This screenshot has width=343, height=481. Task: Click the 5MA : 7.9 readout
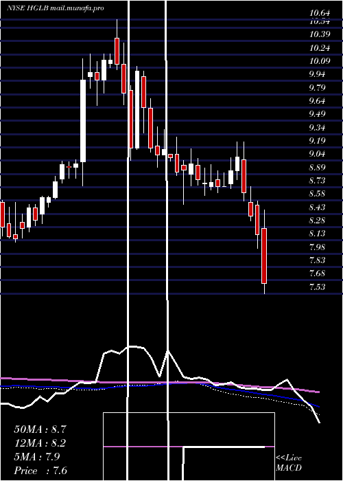pyautogui.click(x=37, y=457)
